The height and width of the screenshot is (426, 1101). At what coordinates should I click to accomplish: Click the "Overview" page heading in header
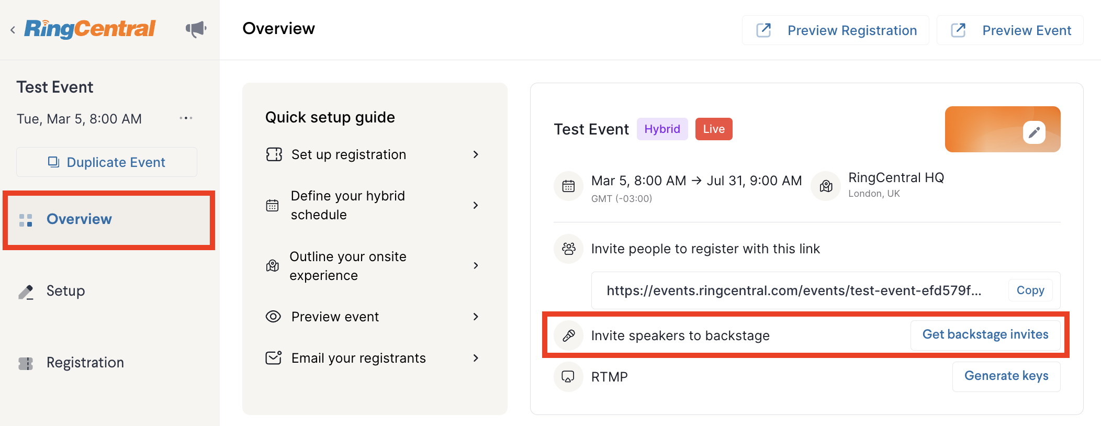279,29
